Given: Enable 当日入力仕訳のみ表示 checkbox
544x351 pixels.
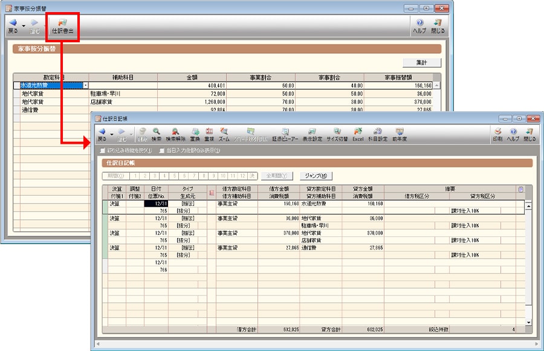Looking at the screenshot, I should point(162,150).
